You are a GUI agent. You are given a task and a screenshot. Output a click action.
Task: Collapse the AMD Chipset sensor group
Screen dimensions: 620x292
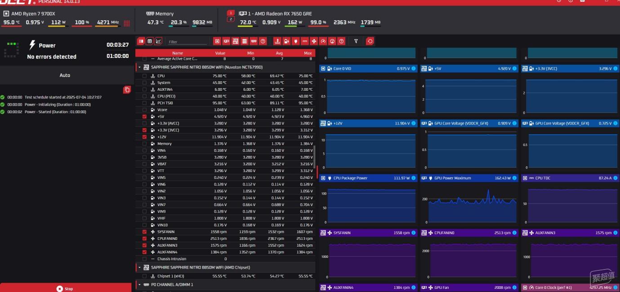coord(139,267)
